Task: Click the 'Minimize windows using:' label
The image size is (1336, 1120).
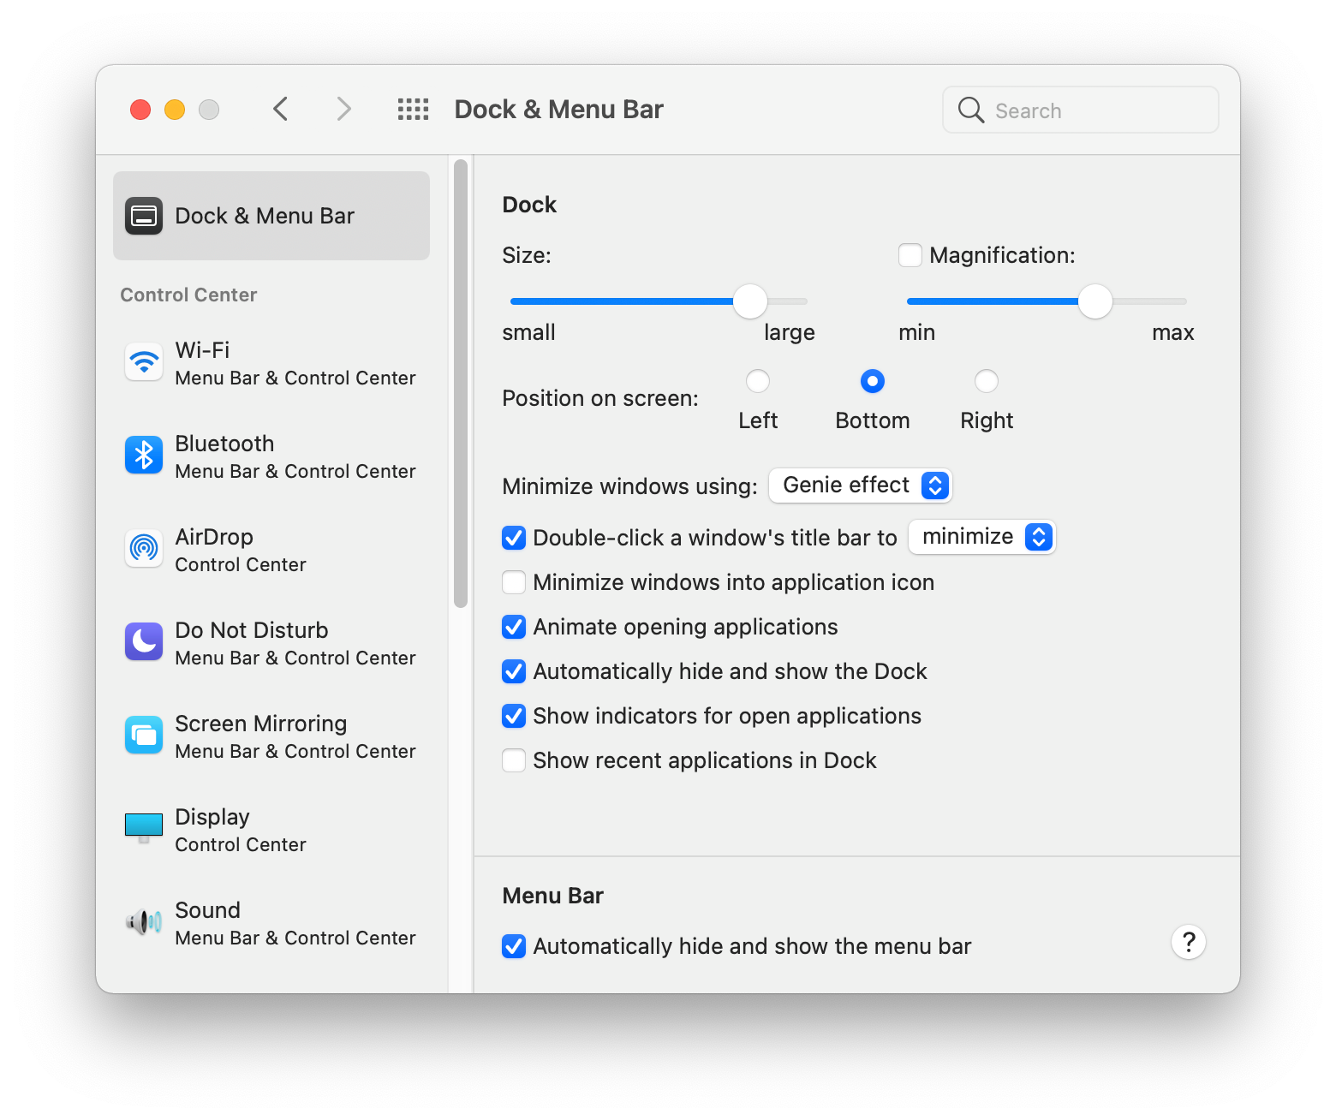Action: tap(629, 486)
